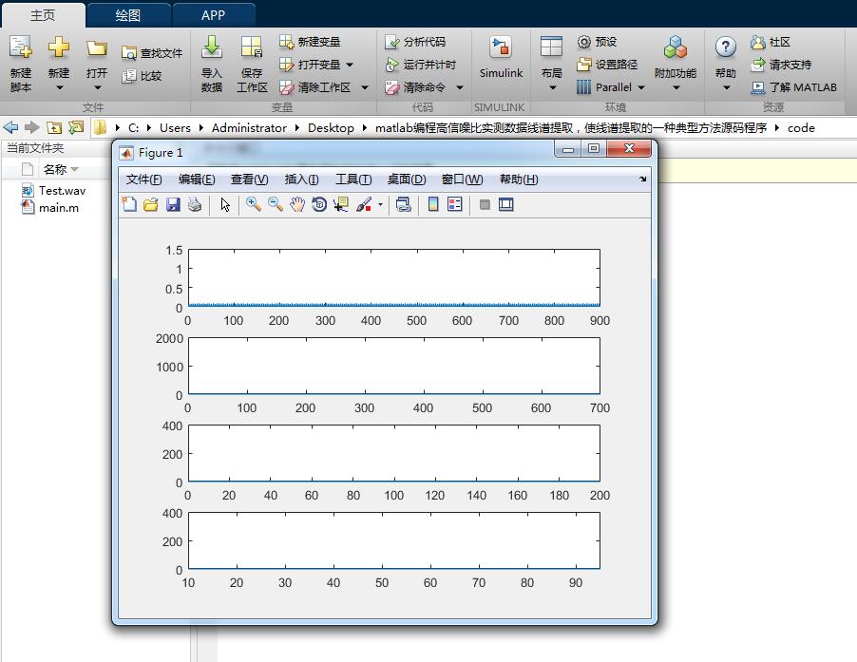Expand the 打开变量 dropdown

[x=350, y=65]
